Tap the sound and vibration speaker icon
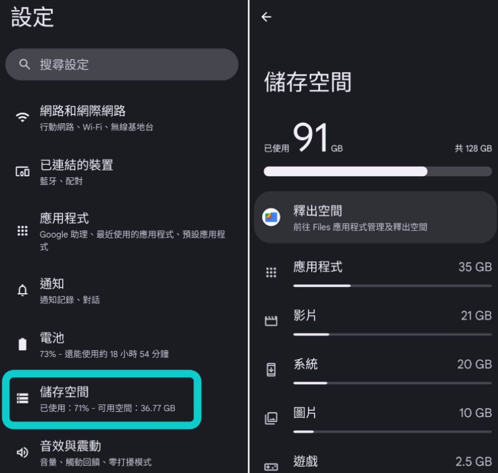 coord(22,452)
